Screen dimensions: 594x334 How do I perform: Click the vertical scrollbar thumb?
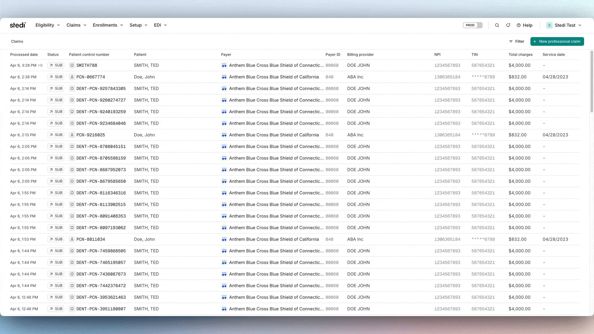click(592, 82)
